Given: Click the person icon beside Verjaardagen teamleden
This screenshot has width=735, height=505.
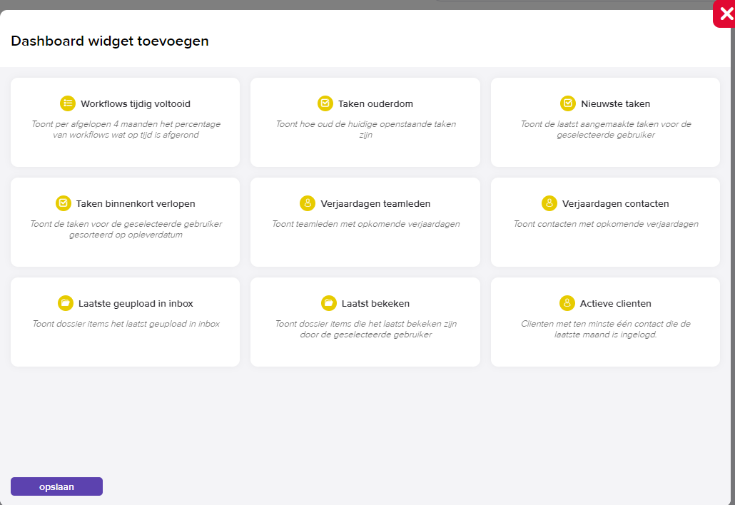Looking at the screenshot, I should (x=308, y=203).
